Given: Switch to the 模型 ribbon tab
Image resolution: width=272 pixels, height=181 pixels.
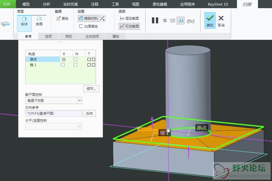Looking at the screenshot, I should 26,4.
